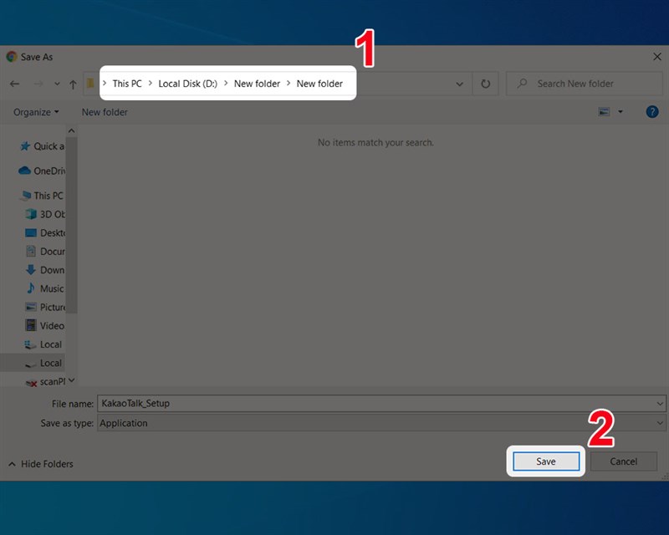Viewport: 669px width, 535px height.
Task: Create a folder with the New folder button
Action: pyautogui.click(x=104, y=111)
